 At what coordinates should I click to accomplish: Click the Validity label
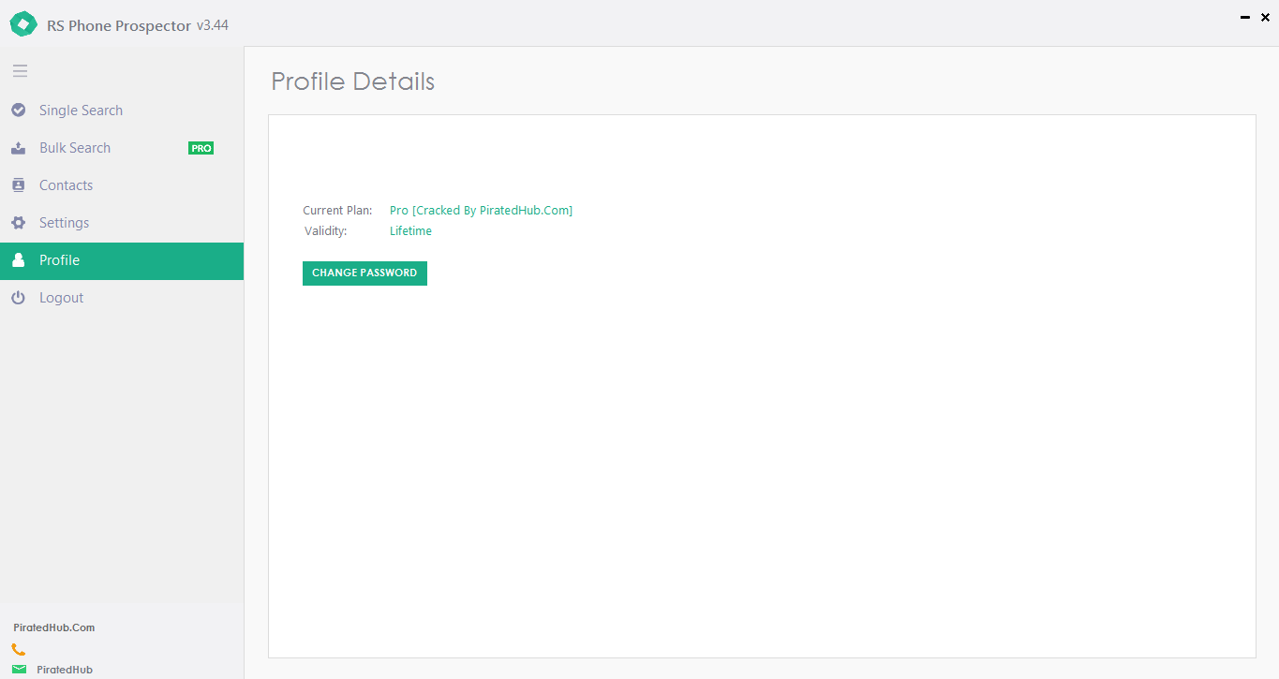[326, 231]
